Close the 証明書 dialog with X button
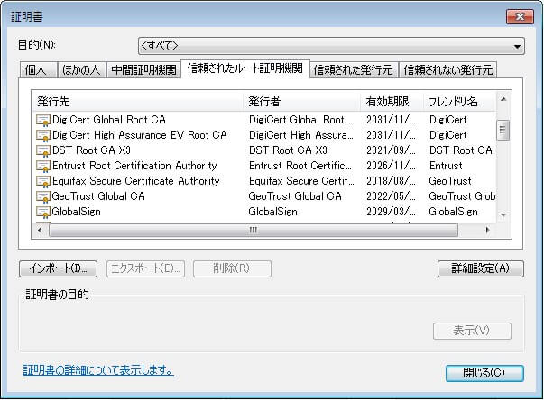The width and height of the screenshot is (544, 400). pos(520,16)
